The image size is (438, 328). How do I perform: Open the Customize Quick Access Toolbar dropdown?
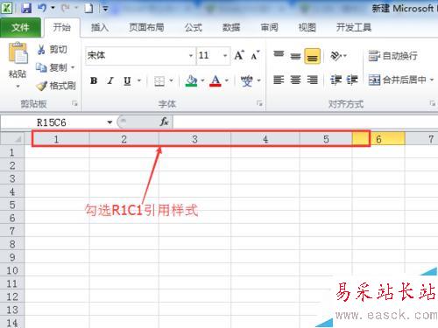click(105, 9)
